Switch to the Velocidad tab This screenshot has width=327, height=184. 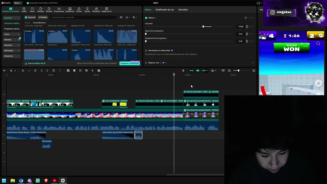click(183, 10)
